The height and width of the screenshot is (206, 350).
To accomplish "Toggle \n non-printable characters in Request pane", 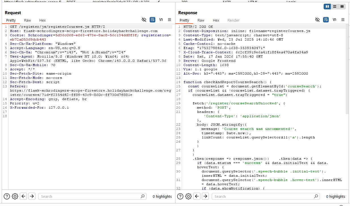I will tap(161, 20).
